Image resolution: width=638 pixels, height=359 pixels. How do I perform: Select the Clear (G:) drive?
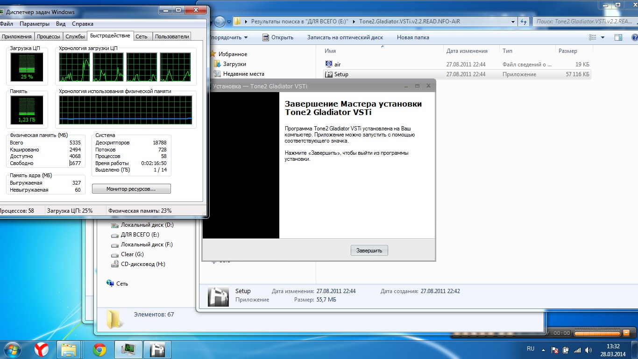[132, 254]
